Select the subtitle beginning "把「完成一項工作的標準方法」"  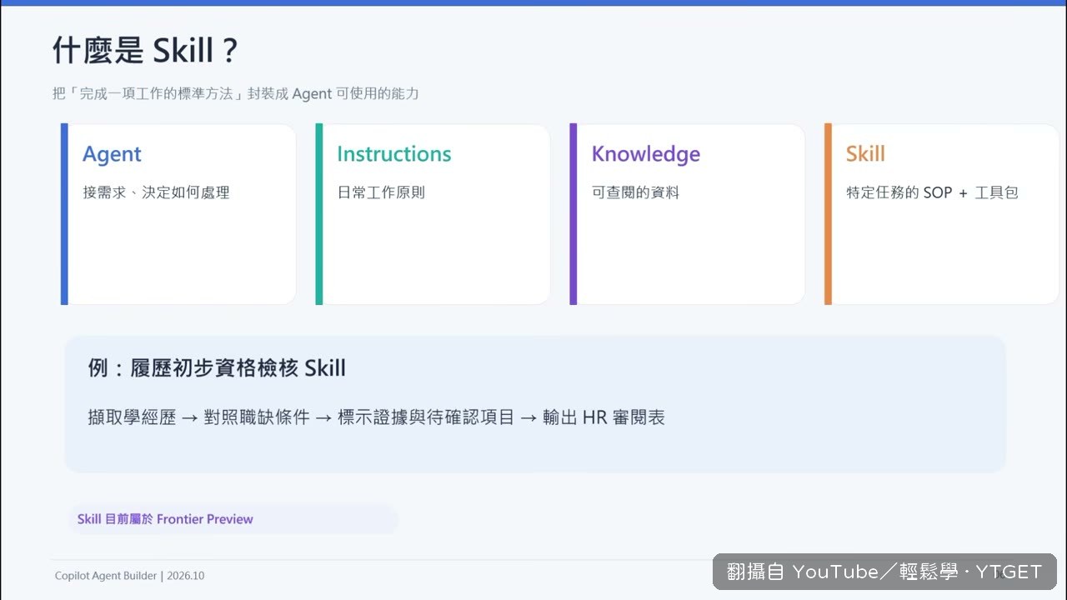point(236,93)
